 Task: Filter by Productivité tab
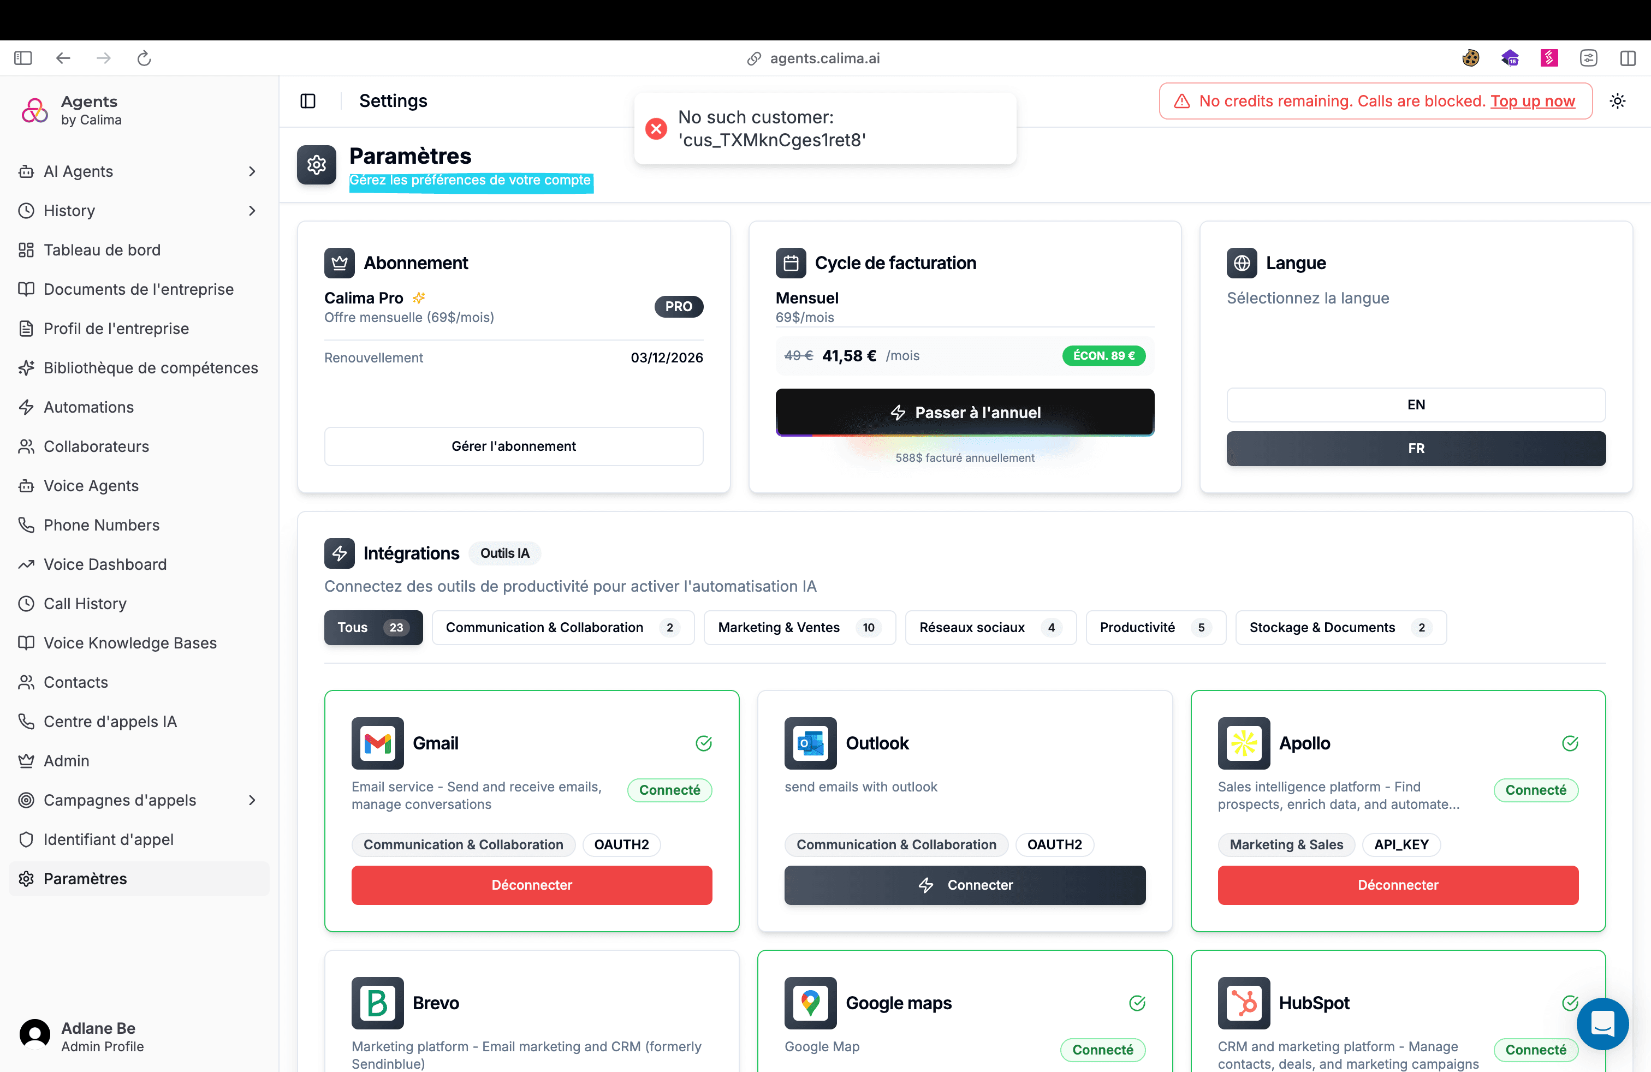[1156, 628]
